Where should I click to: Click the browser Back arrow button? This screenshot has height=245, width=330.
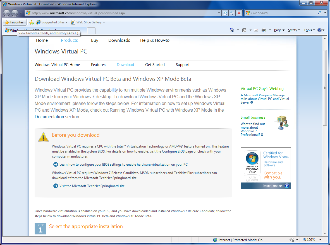(6, 13)
